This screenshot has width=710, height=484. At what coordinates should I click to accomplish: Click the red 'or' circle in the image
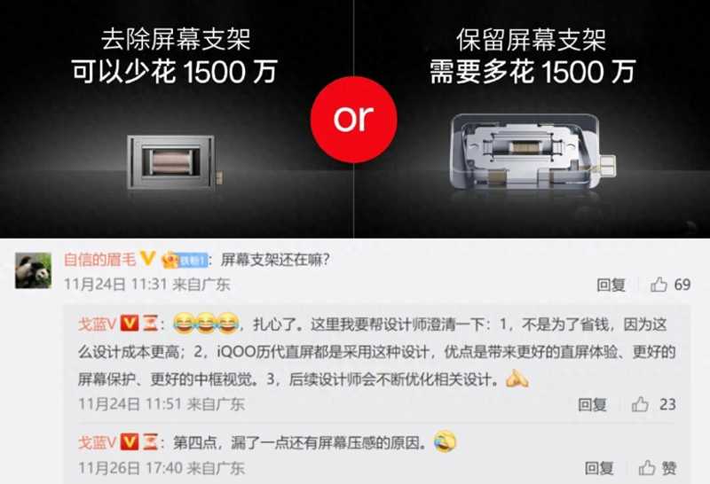353,120
